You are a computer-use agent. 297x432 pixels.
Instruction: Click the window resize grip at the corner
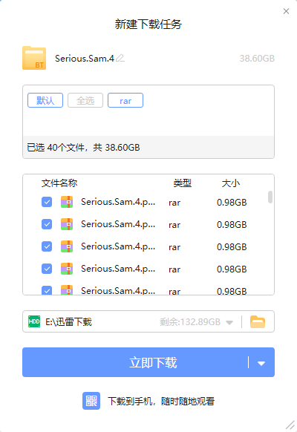[x=290, y=425]
